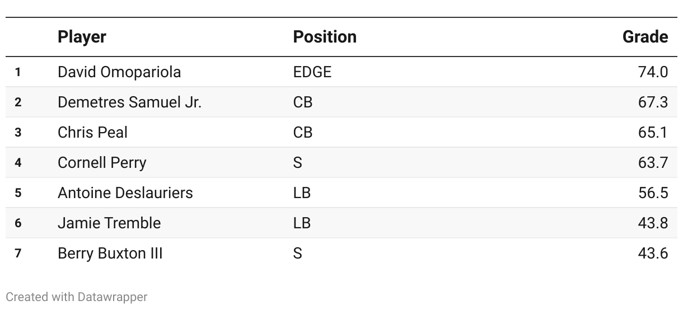Open the Created with Datawrapper link
Screen dimensions: 683x310
click(77, 297)
